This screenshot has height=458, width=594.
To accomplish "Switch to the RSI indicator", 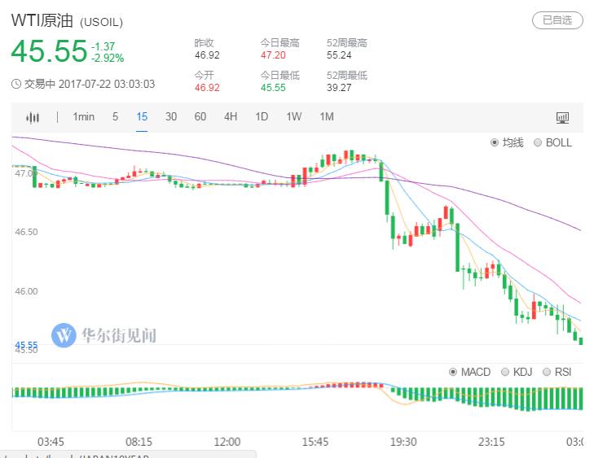I will (547, 372).
